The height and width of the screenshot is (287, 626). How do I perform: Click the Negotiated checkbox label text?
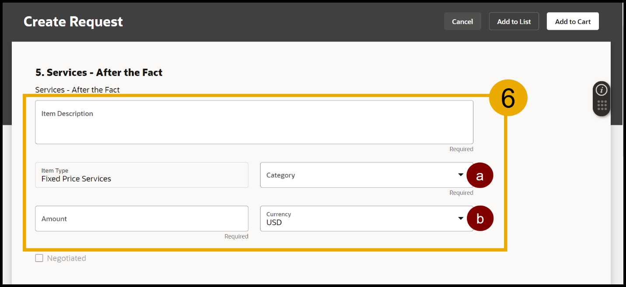tap(66, 258)
